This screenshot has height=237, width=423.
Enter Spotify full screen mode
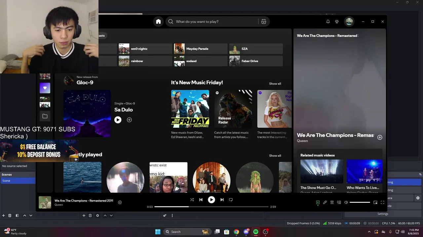(x=383, y=202)
